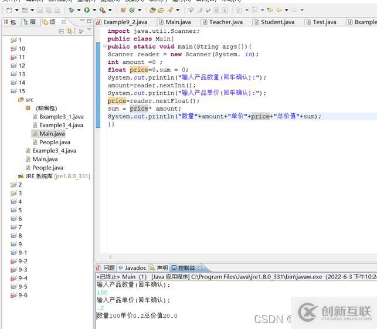This screenshot has width=377, height=329.
Task: Click the console input value 100
Action: click(x=102, y=293)
